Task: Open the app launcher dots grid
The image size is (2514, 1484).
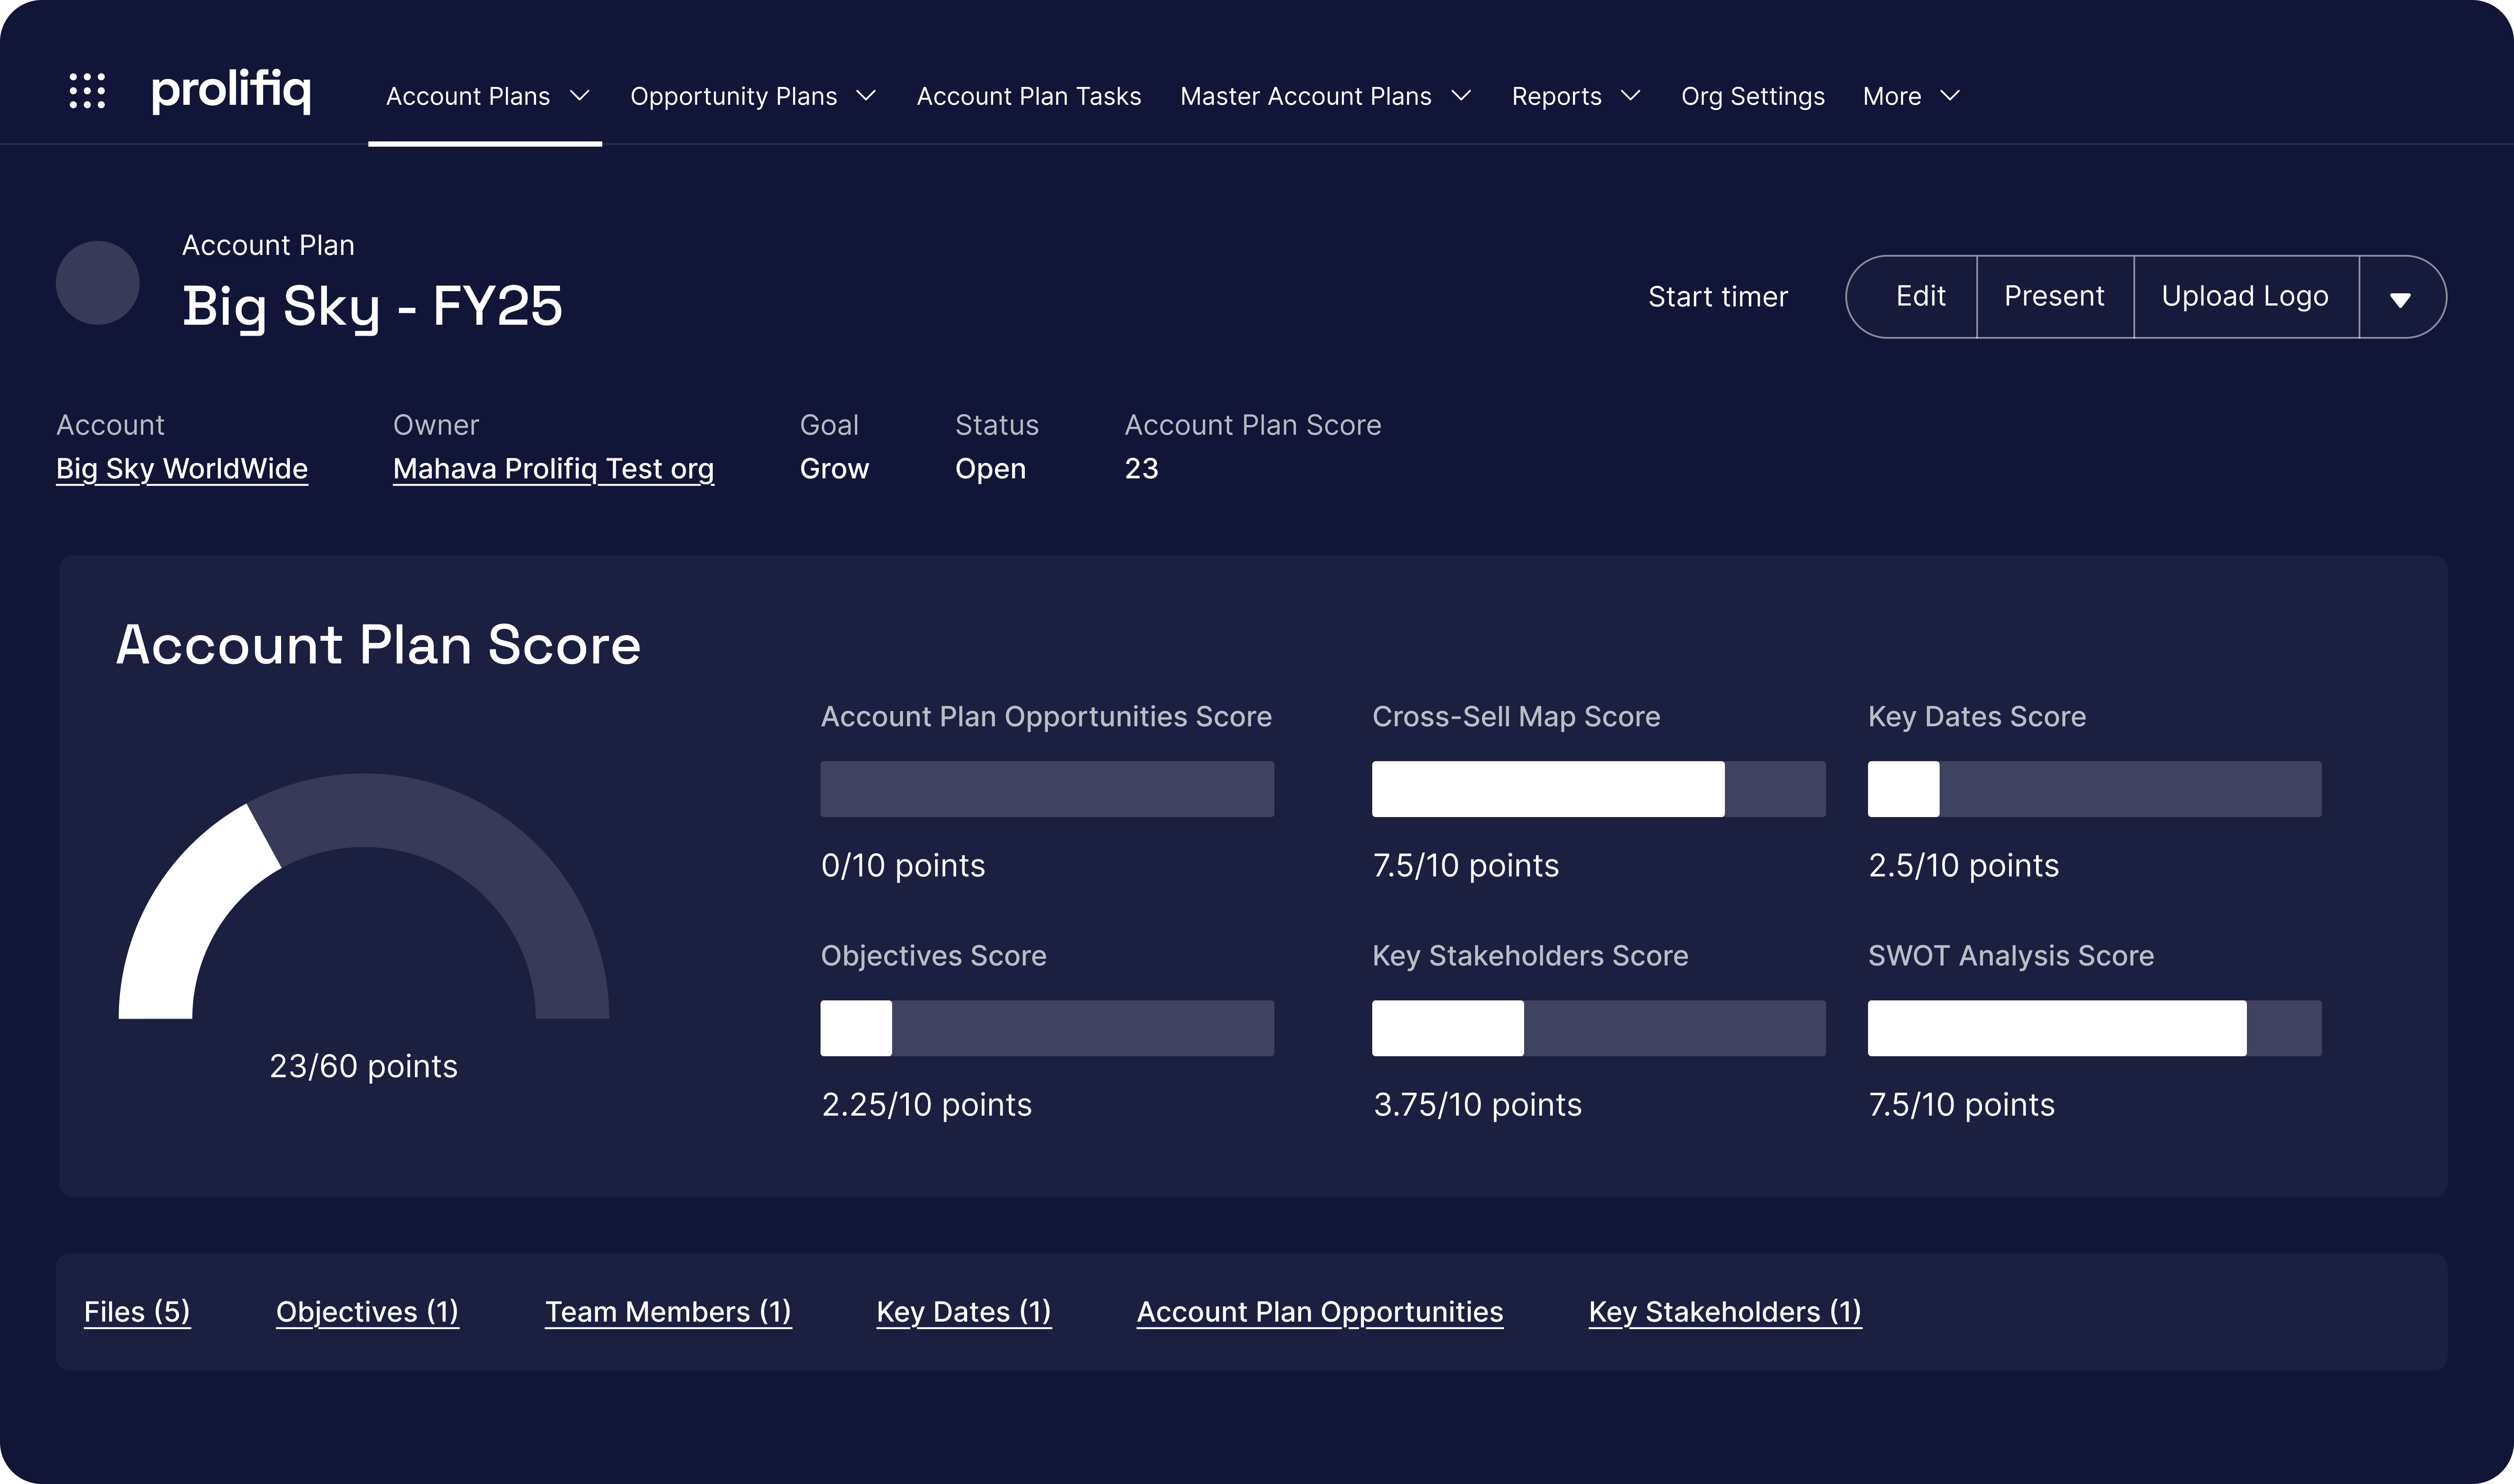Action: point(87,91)
